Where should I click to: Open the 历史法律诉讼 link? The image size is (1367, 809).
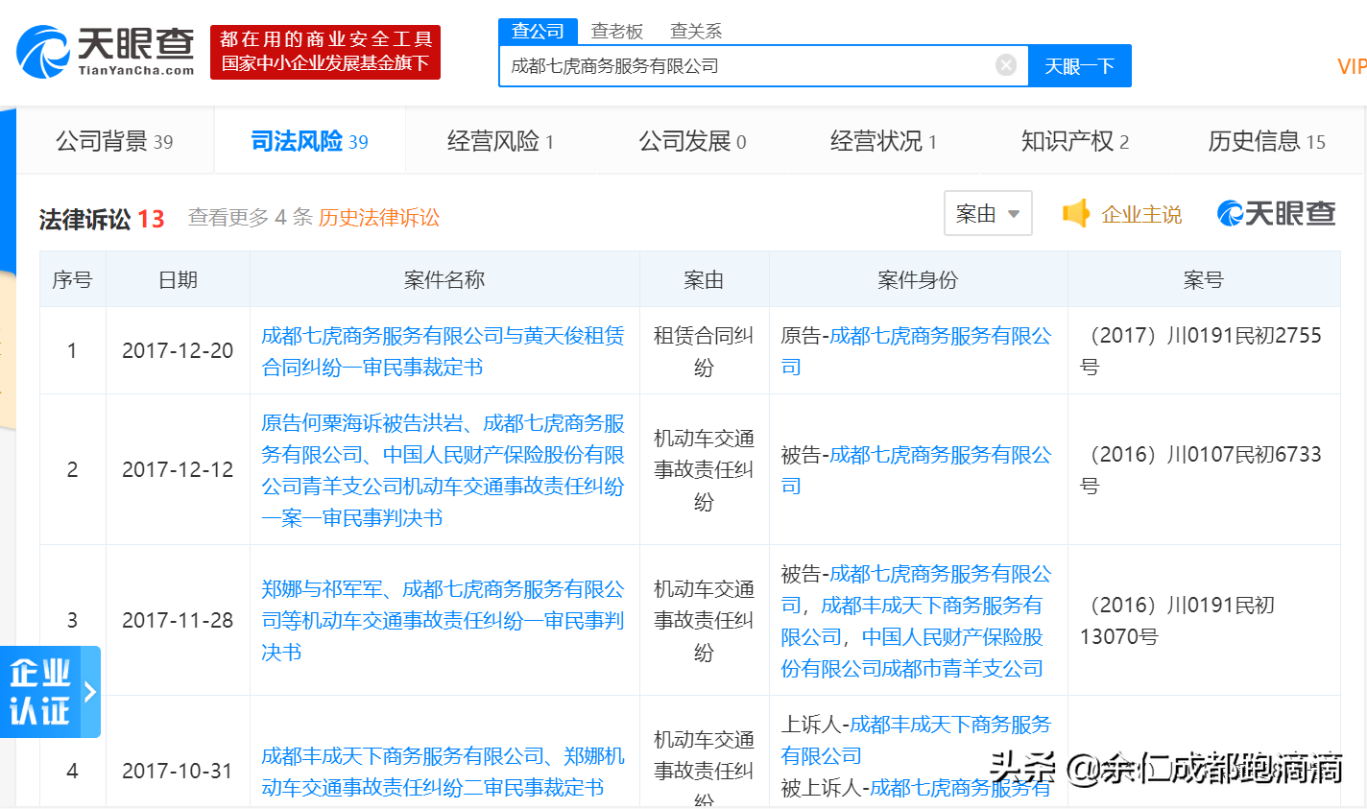point(381,218)
